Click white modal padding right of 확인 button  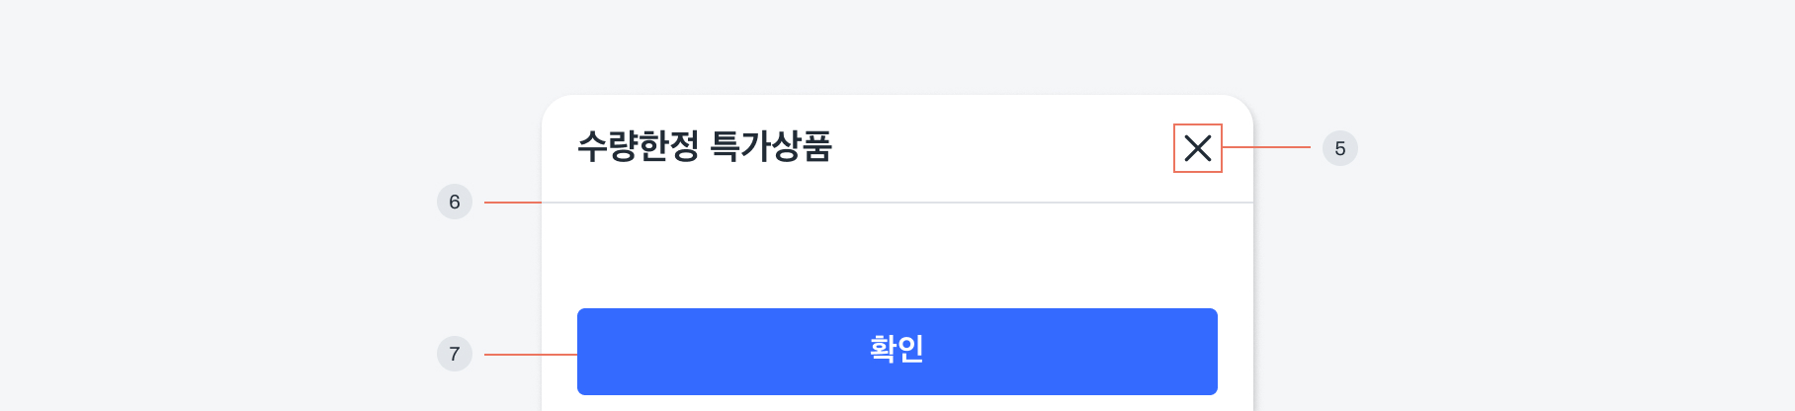(1236, 352)
